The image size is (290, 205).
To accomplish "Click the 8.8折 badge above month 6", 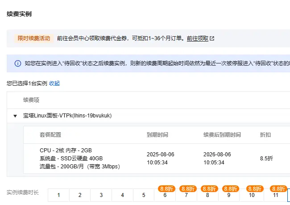I will (165, 188).
